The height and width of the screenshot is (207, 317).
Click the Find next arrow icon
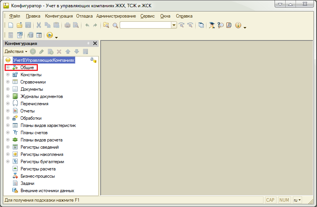pyautogui.click(x=182, y=25)
